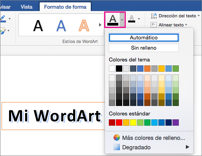
Task: Click the shape outline pen icon
Action: 3,19
